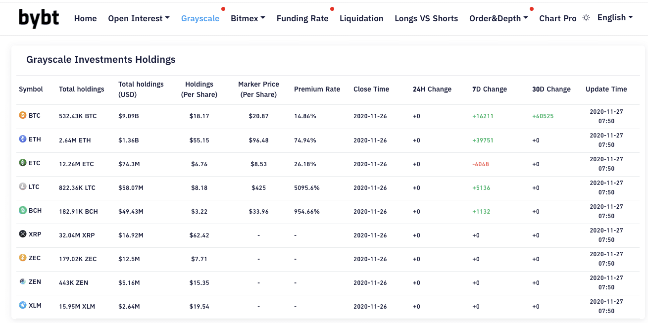Click the '+60525' 30D change value
The image size is (648, 323).
point(543,116)
